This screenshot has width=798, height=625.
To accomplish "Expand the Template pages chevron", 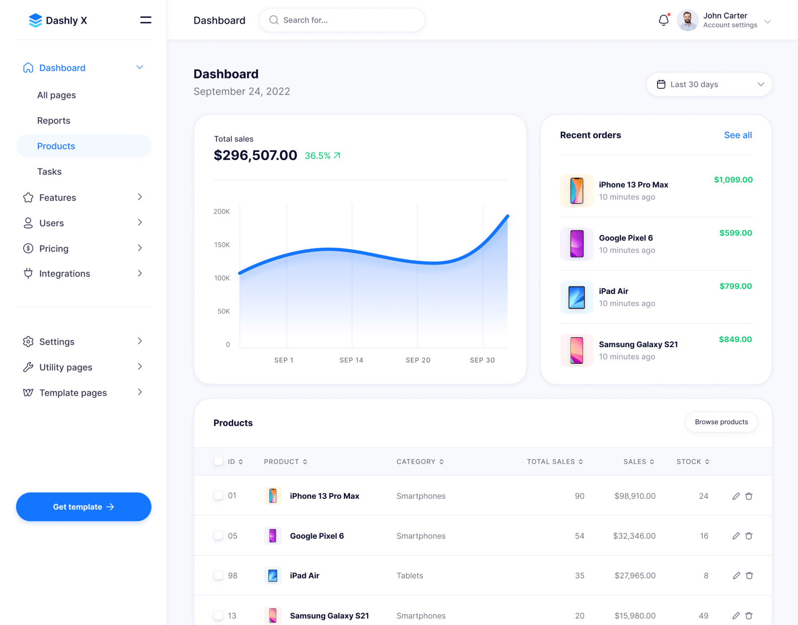I will pyautogui.click(x=140, y=392).
